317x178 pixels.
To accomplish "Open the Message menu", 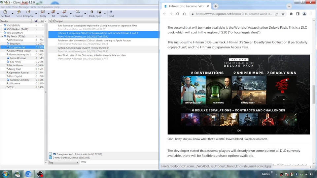I will (x=24, y=7).
